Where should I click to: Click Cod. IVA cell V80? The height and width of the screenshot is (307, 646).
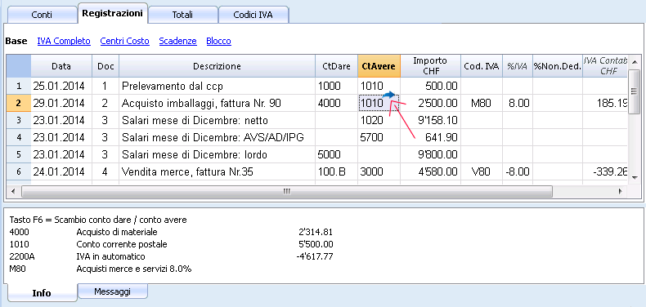click(x=481, y=171)
